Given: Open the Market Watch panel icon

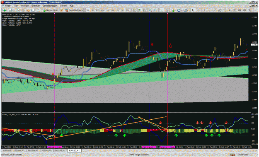Looking at the screenshot, I should pyautogui.click(x=18, y=10).
